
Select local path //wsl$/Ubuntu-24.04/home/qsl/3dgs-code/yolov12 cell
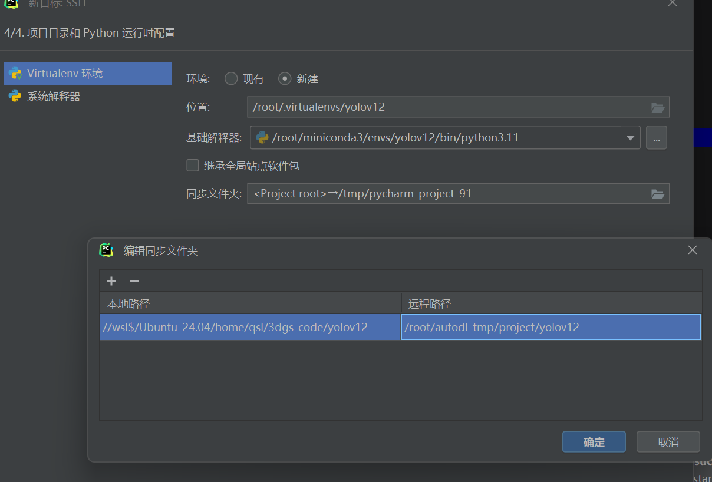coord(250,327)
